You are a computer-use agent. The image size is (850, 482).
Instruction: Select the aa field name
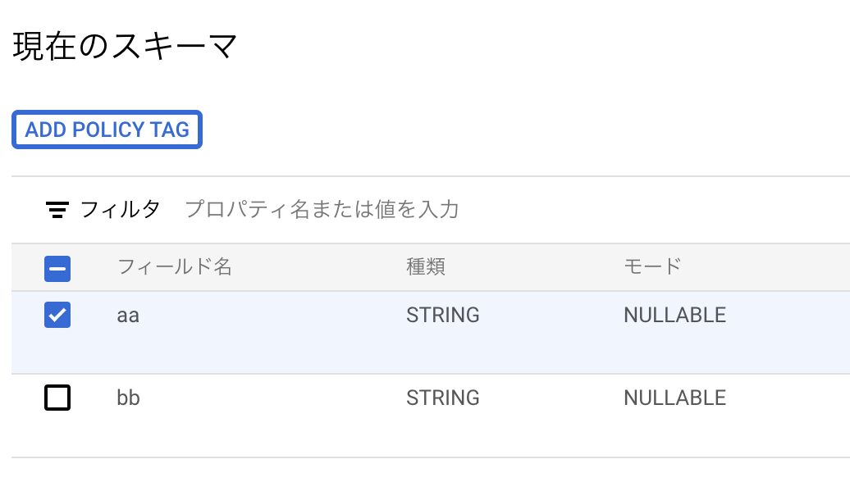pyautogui.click(x=128, y=315)
